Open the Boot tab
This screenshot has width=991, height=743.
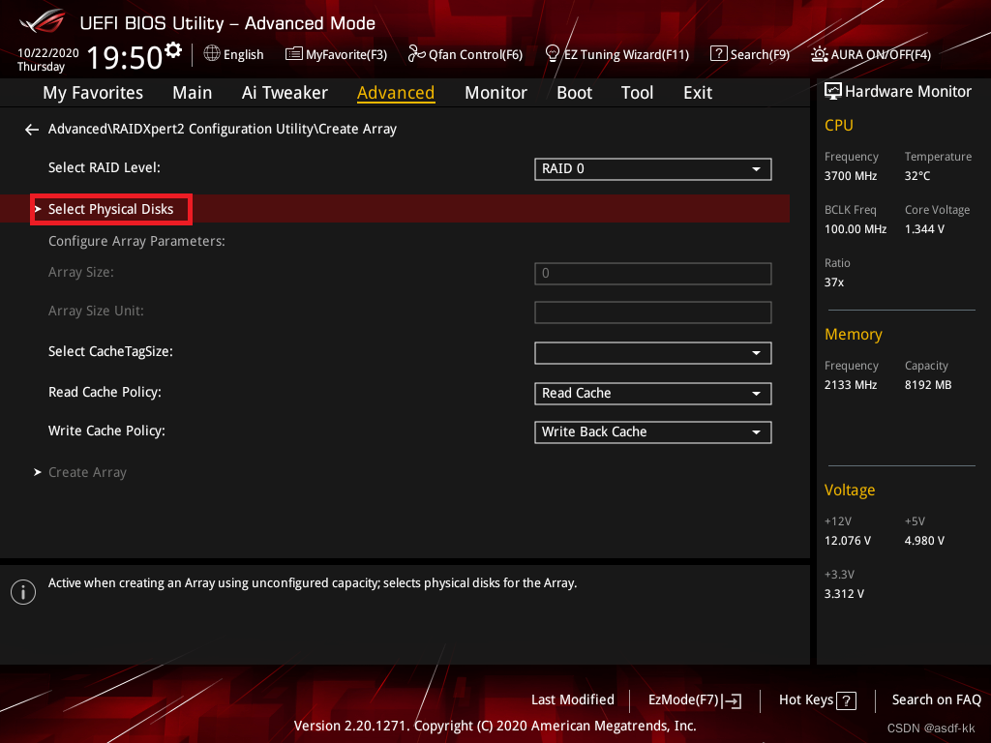[574, 93]
